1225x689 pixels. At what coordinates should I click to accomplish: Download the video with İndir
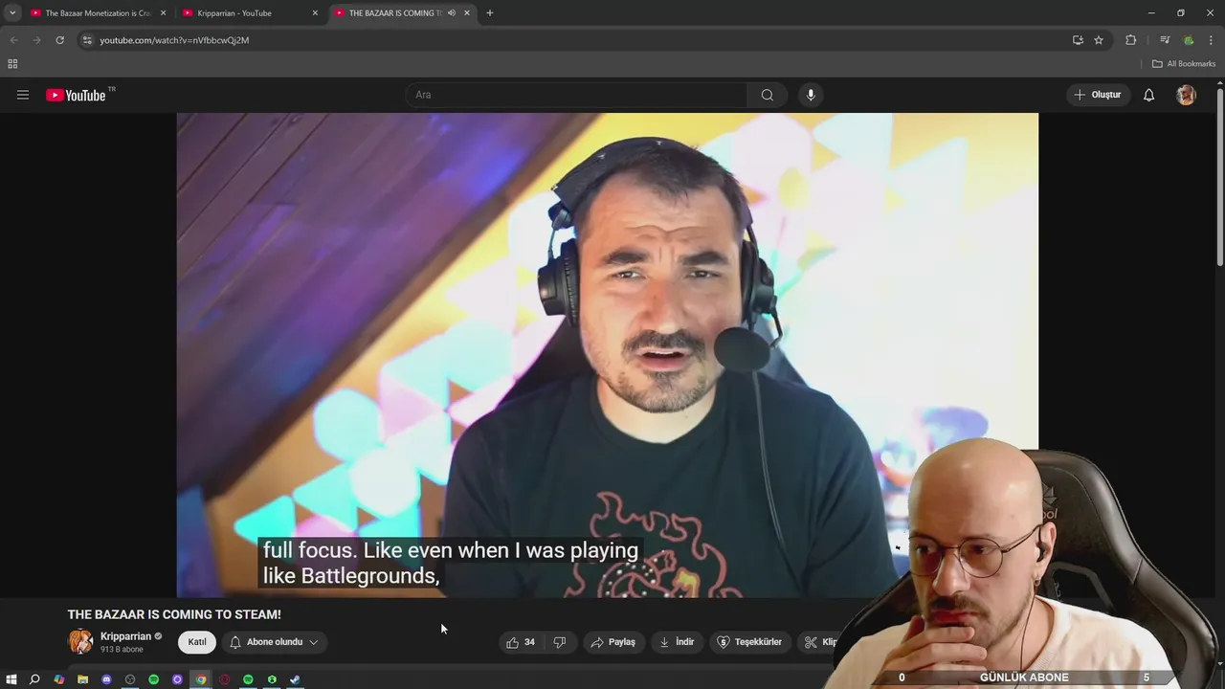tap(677, 642)
